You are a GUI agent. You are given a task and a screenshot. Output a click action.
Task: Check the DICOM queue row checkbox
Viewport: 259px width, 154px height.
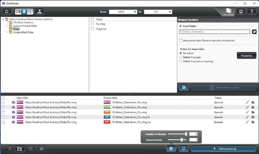pos(3,108)
